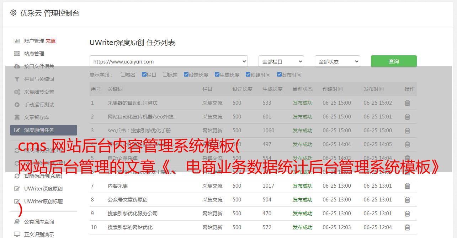Click trash icon for row 7 内容采集

(407, 186)
